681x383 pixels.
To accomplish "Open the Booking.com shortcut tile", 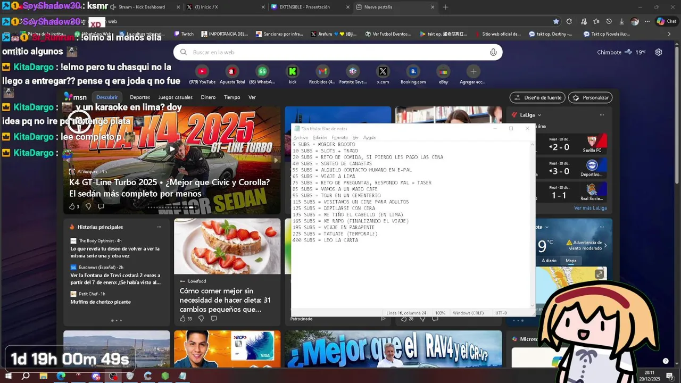I will click(x=413, y=74).
